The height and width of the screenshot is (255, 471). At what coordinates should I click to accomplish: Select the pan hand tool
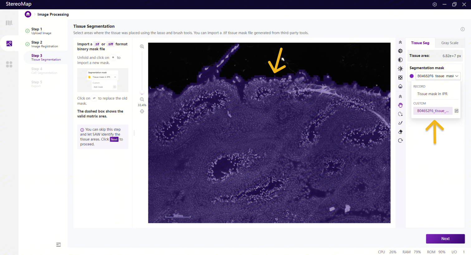point(400,105)
